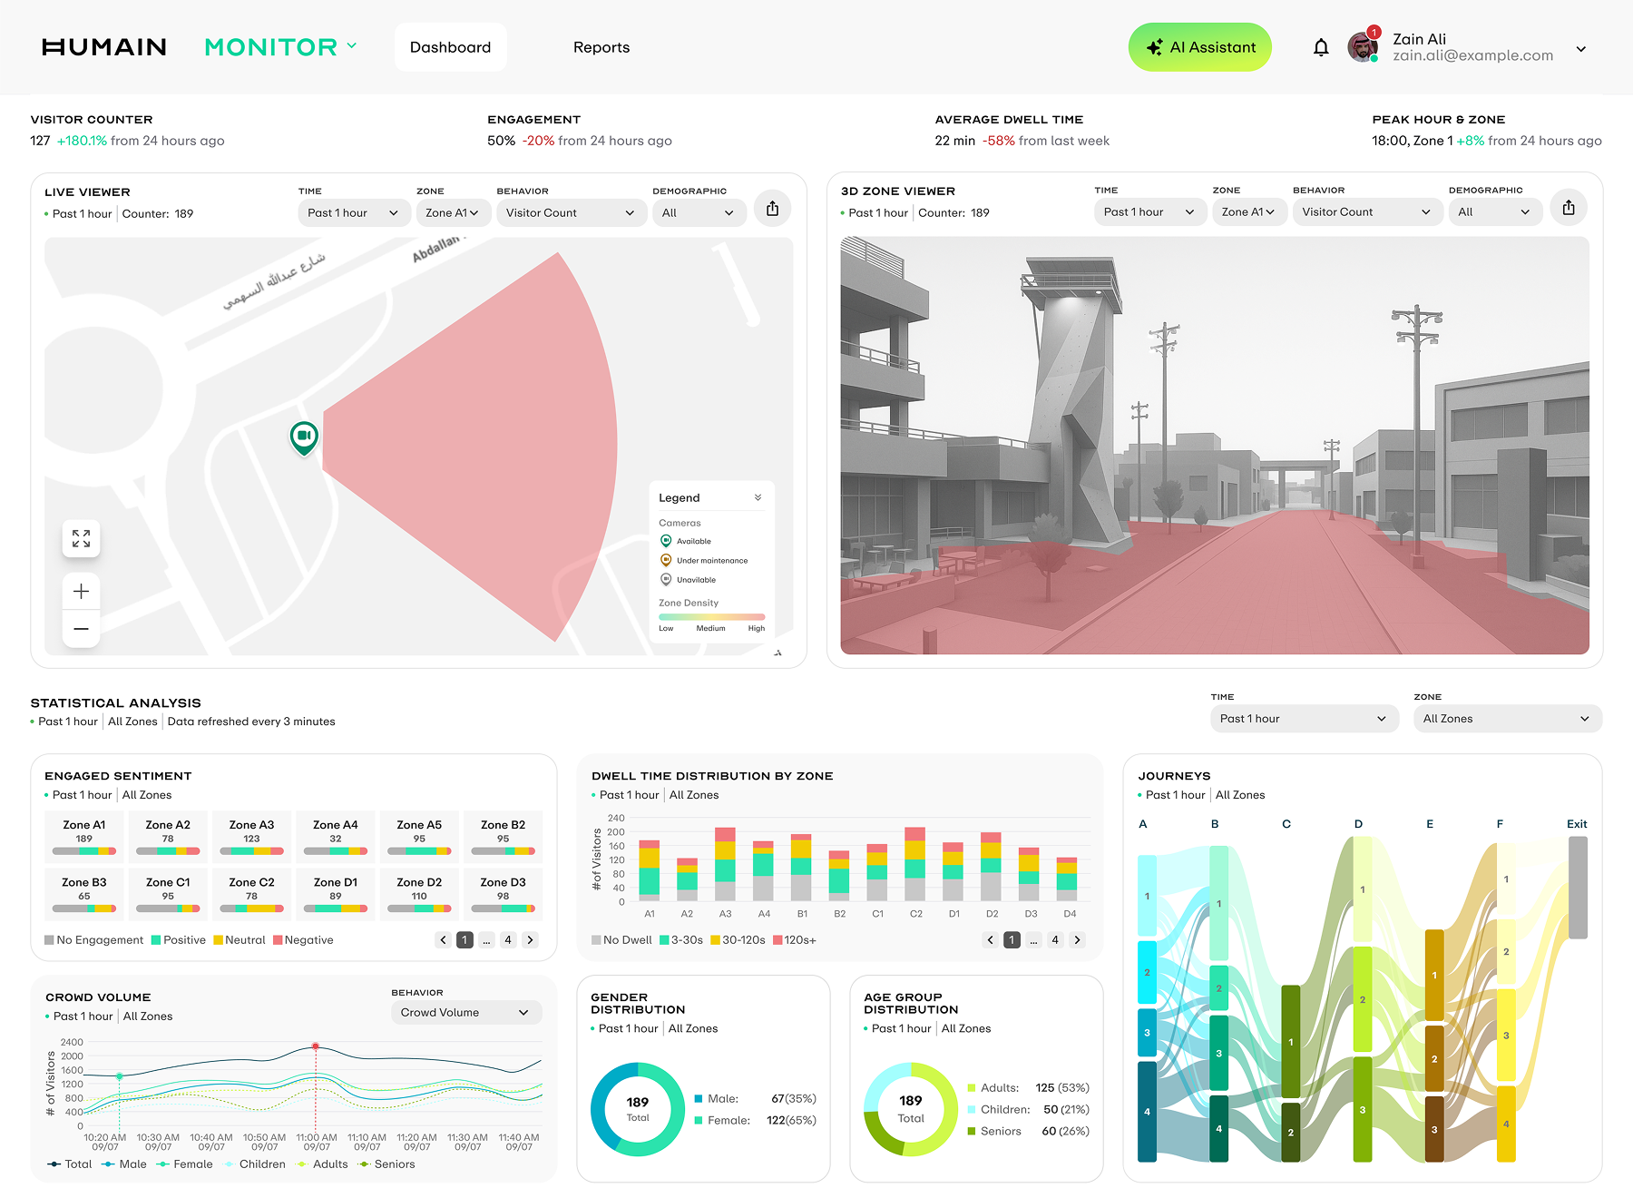Click the export icon on the Live Viewer panel

(772, 208)
